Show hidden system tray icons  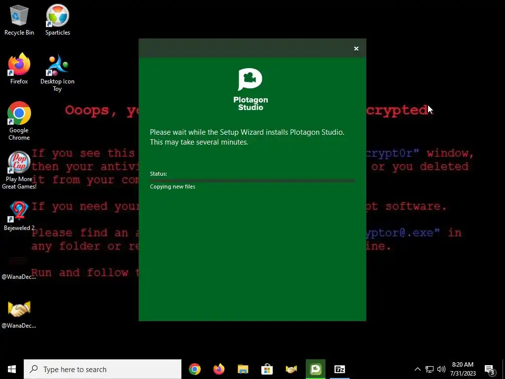417,369
